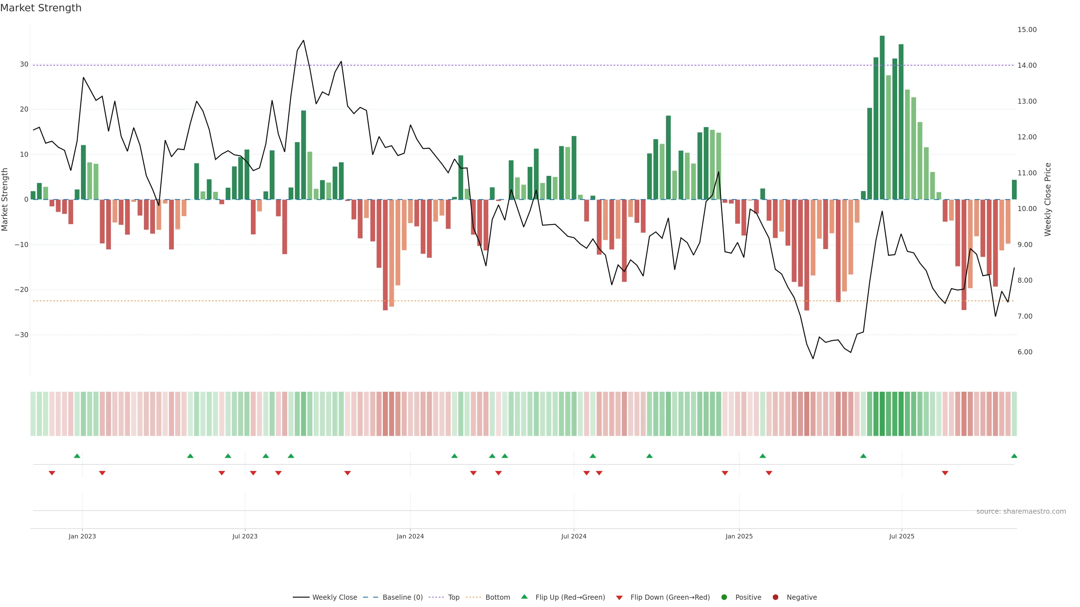
Task: Click the Flip Down red triangle legend icon
Action: pyautogui.click(x=619, y=598)
